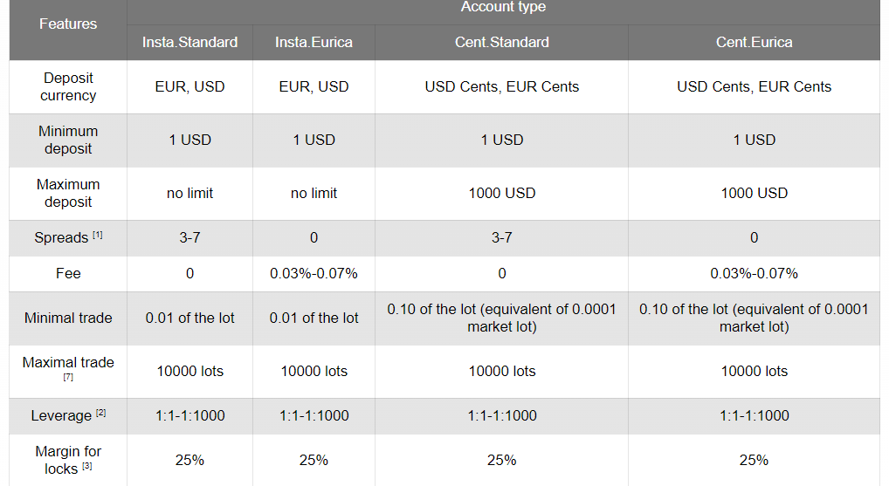
Task: Click Cent.Standard maximum deposit 1000 USD cell
Action: tap(502, 193)
